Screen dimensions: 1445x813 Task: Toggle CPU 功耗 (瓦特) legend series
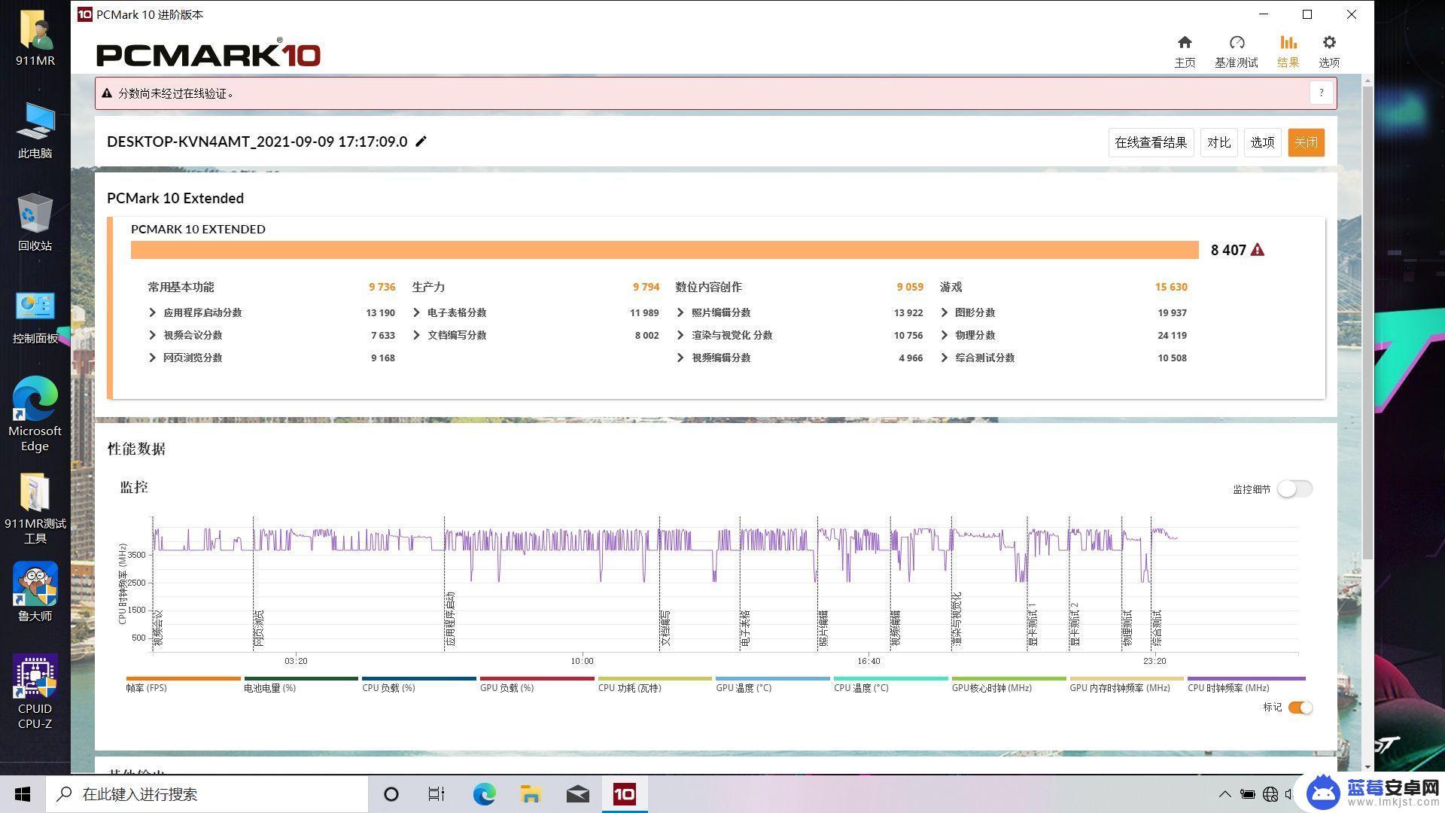pyautogui.click(x=655, y=684)
